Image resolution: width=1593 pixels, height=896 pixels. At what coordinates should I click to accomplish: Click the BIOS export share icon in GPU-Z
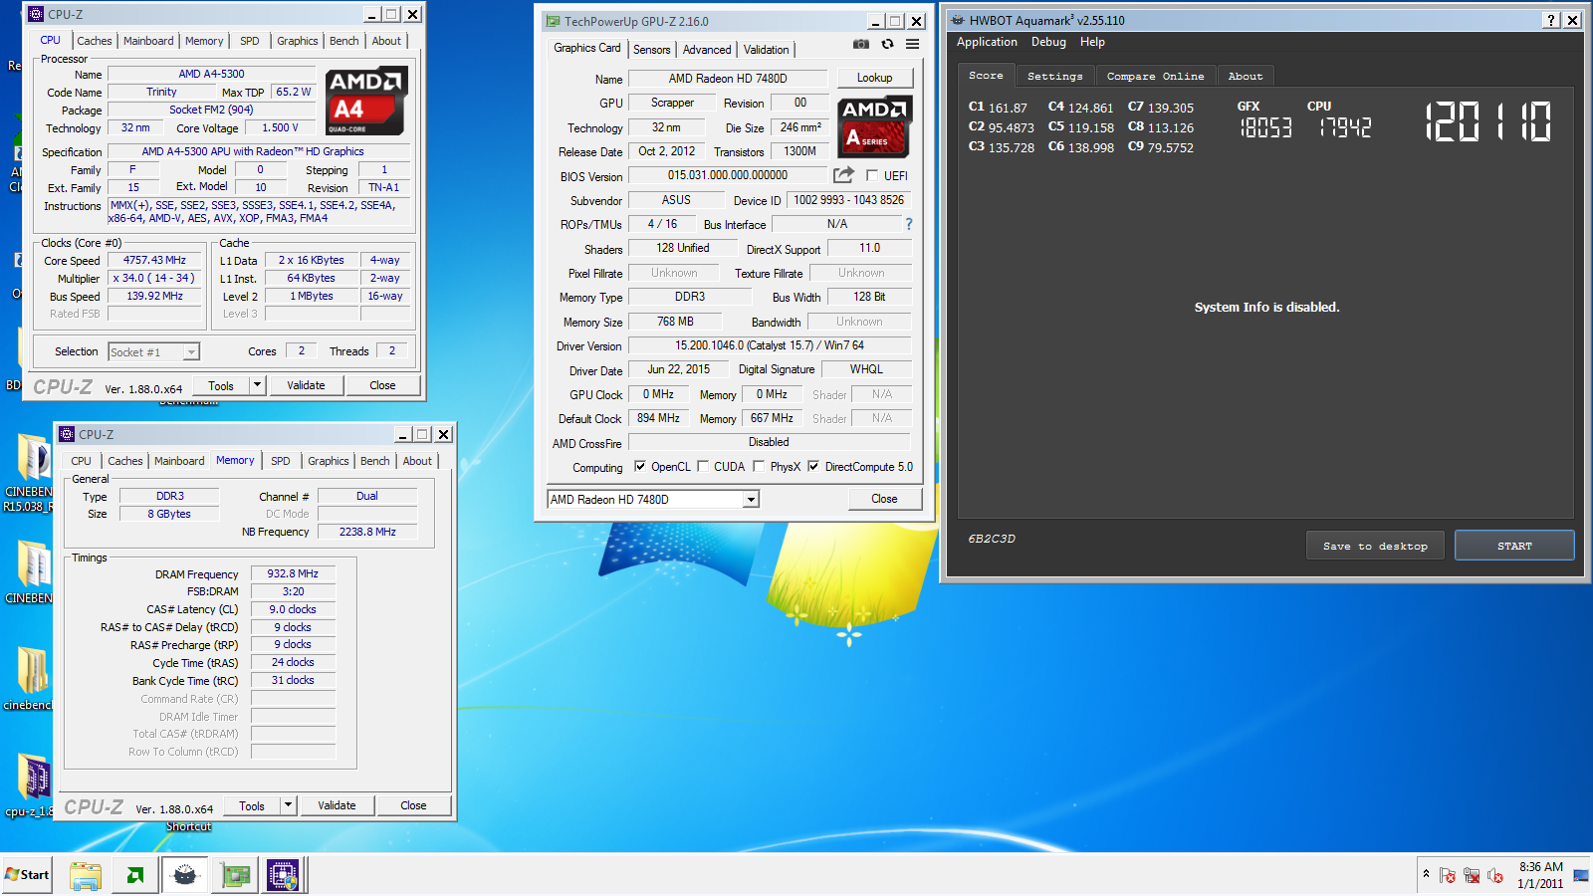tap(843, 175)
